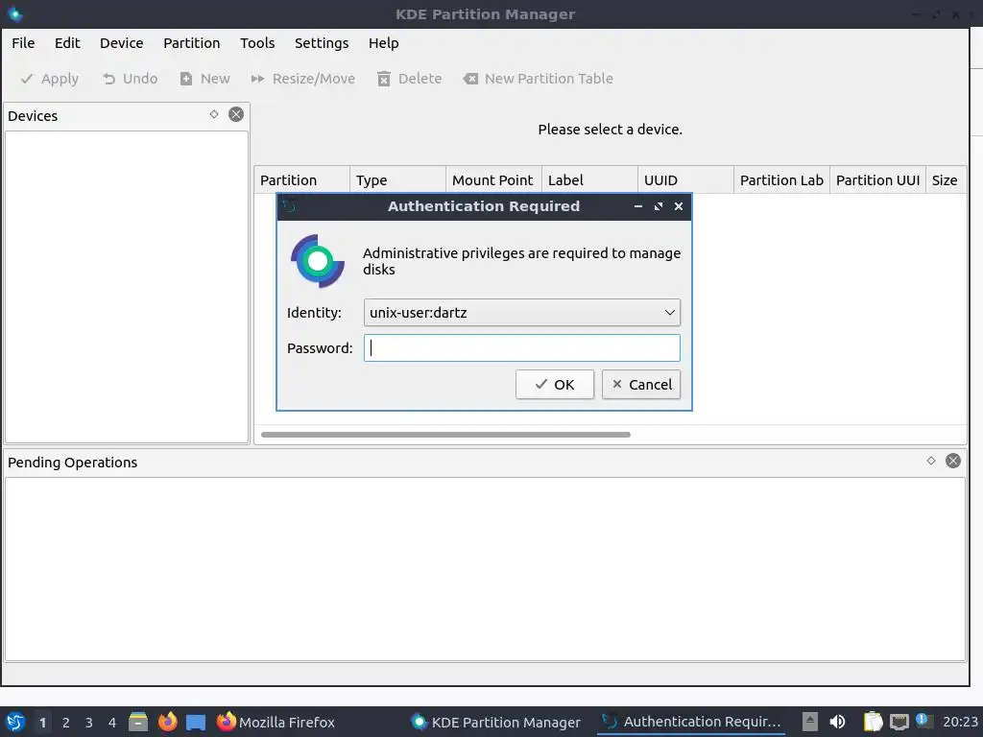This screenshot has width=983, height=737.
Task: Focus the Password input field
Action: pos(521,347)
